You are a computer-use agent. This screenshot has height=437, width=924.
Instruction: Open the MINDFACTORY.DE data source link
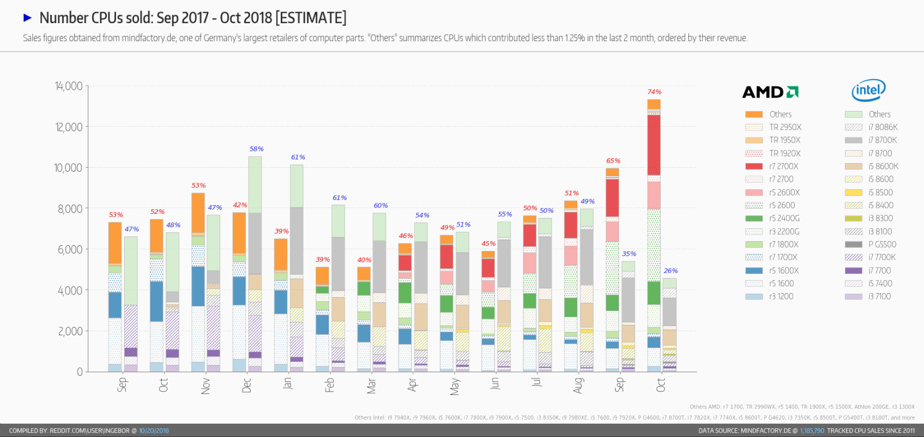tap(766, 431)
